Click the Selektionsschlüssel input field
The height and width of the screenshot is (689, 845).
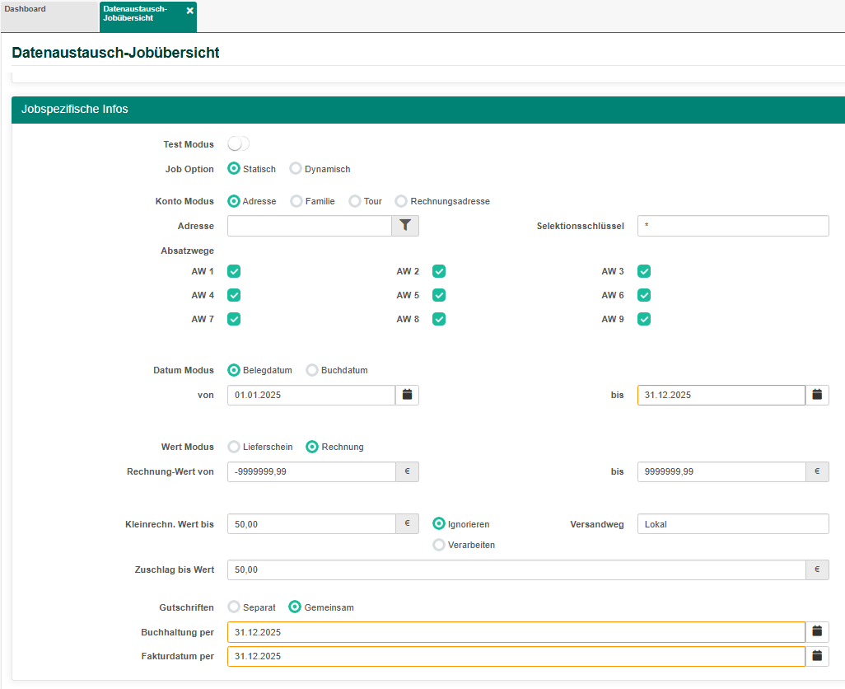(733, 226)
